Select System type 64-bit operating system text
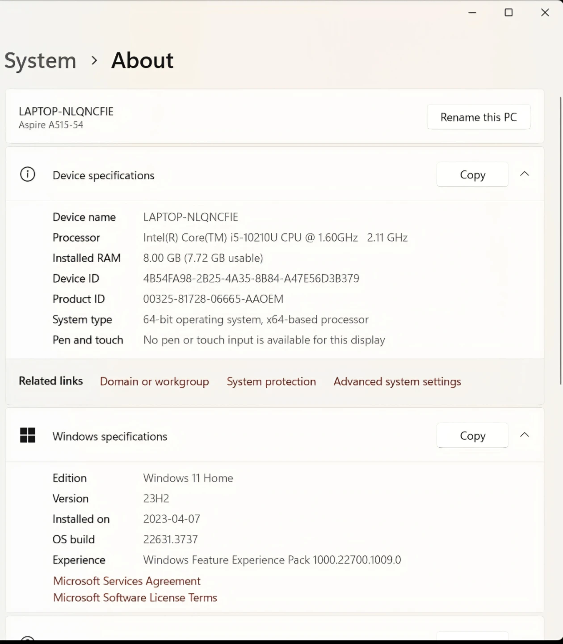563x644 pixels. (x=256, y=319)
